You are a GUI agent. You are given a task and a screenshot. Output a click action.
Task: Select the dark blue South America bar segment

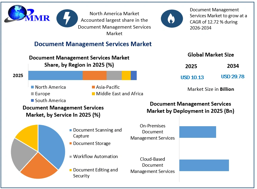134,75
